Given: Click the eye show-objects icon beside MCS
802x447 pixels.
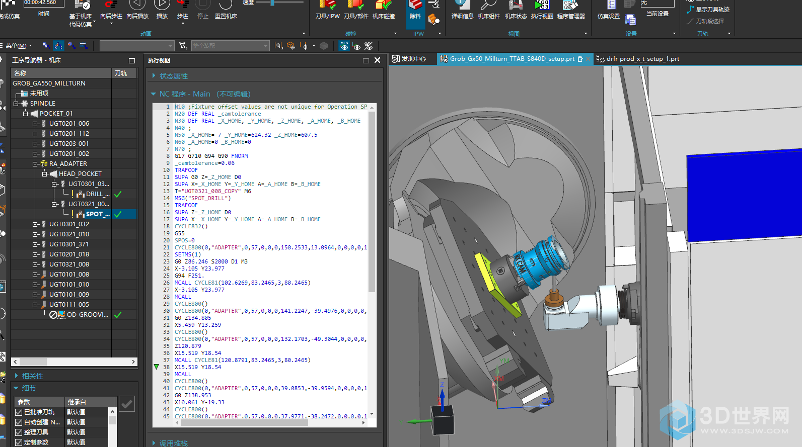Looking at the screenshot, I should [357, 46].
